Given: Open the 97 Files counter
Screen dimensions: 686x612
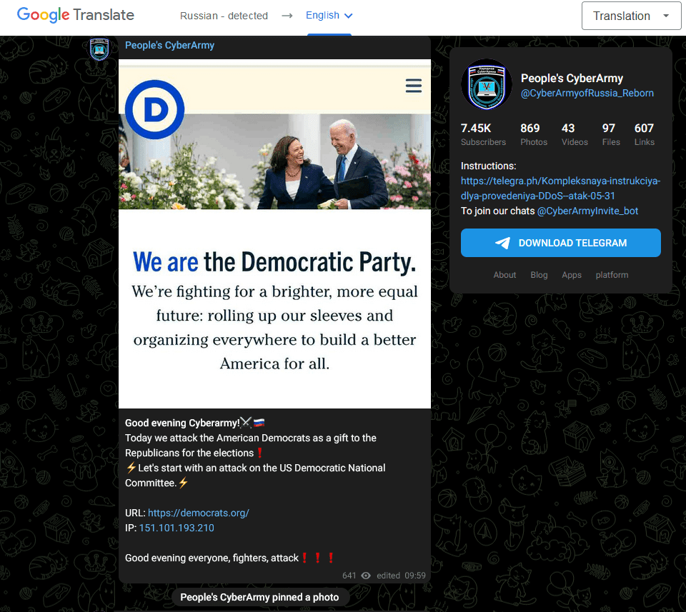Looking at the screenshot, I should coord(611,134).
